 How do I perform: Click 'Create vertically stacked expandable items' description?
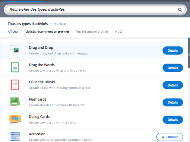point(61,140)
